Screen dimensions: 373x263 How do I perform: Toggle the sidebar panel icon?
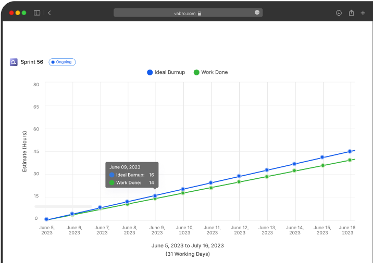pyautogui.click(x=37, y=13)
